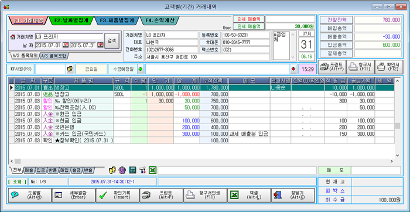
Task: Open the end date calendar picker
Action: (x=100, y=45)
